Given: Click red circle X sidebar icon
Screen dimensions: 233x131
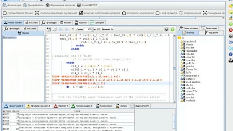Looking at the screenshot, I should [230, 30].
